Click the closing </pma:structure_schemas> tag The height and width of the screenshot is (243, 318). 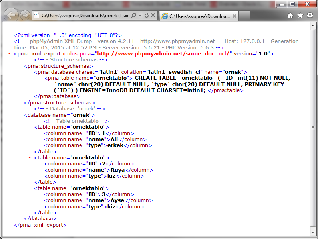coord(60,103)
